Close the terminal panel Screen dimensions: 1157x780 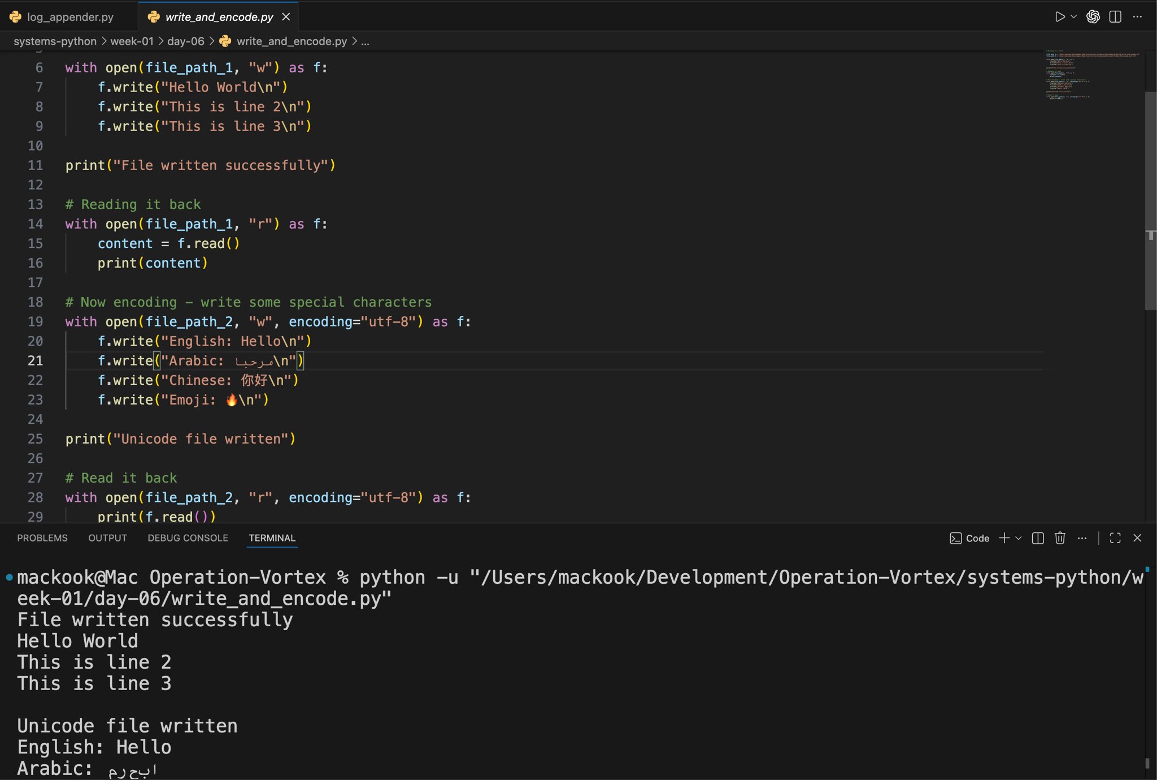coord(1137,538)
